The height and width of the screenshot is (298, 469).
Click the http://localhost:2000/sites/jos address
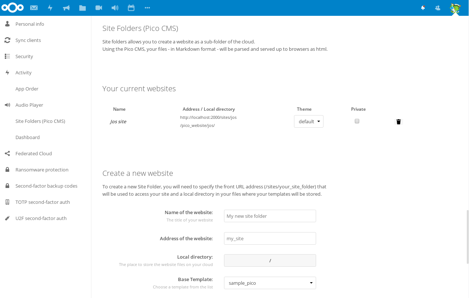208,117
